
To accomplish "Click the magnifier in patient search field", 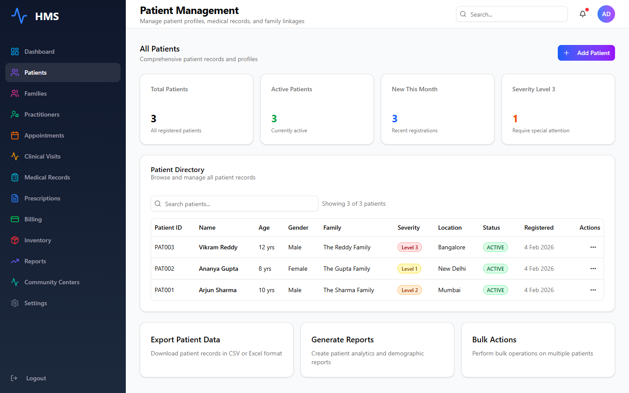I will (158, 203).
